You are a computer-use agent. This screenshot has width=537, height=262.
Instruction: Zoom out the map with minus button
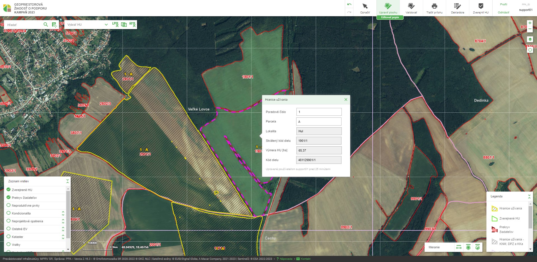[530, 29]
